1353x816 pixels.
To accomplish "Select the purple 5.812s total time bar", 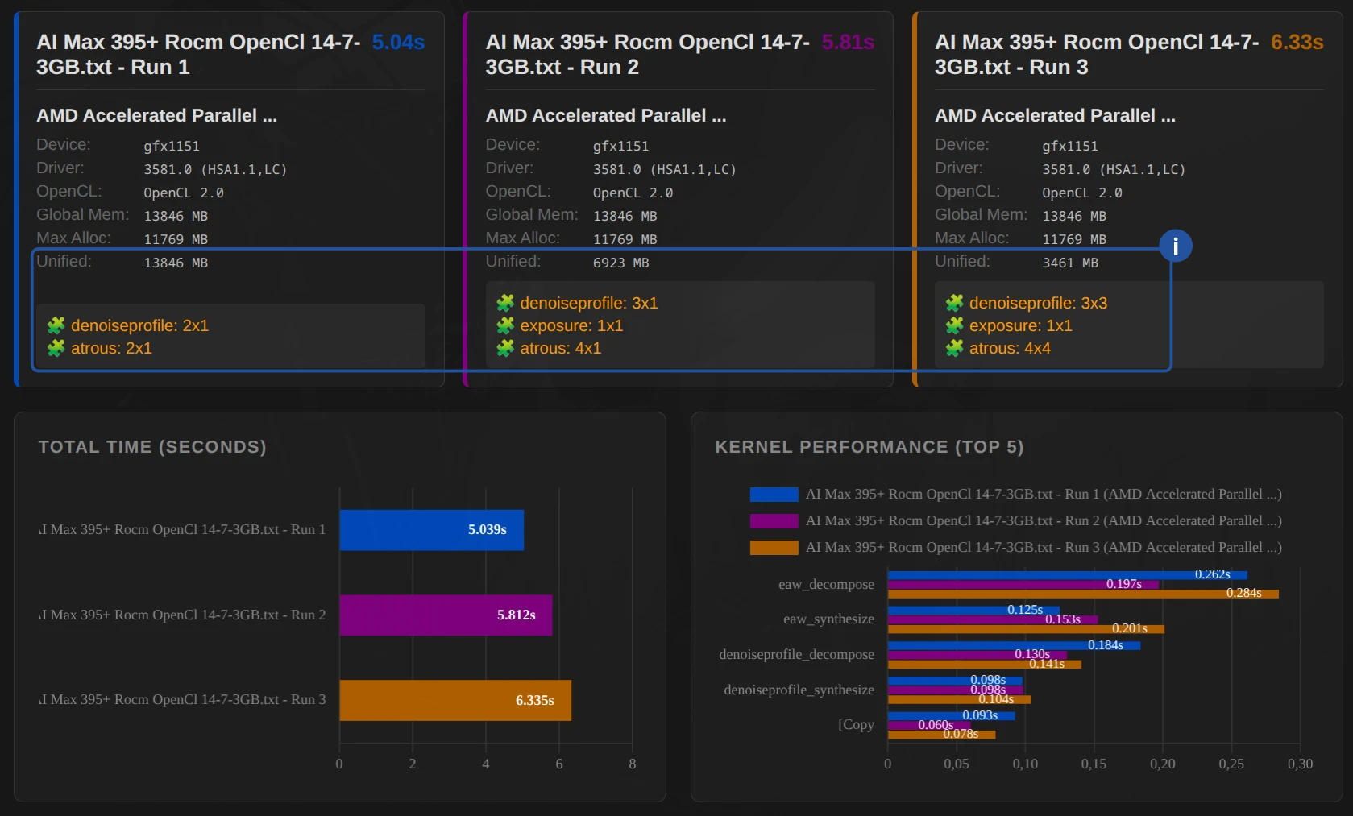I will coord(445,615).
